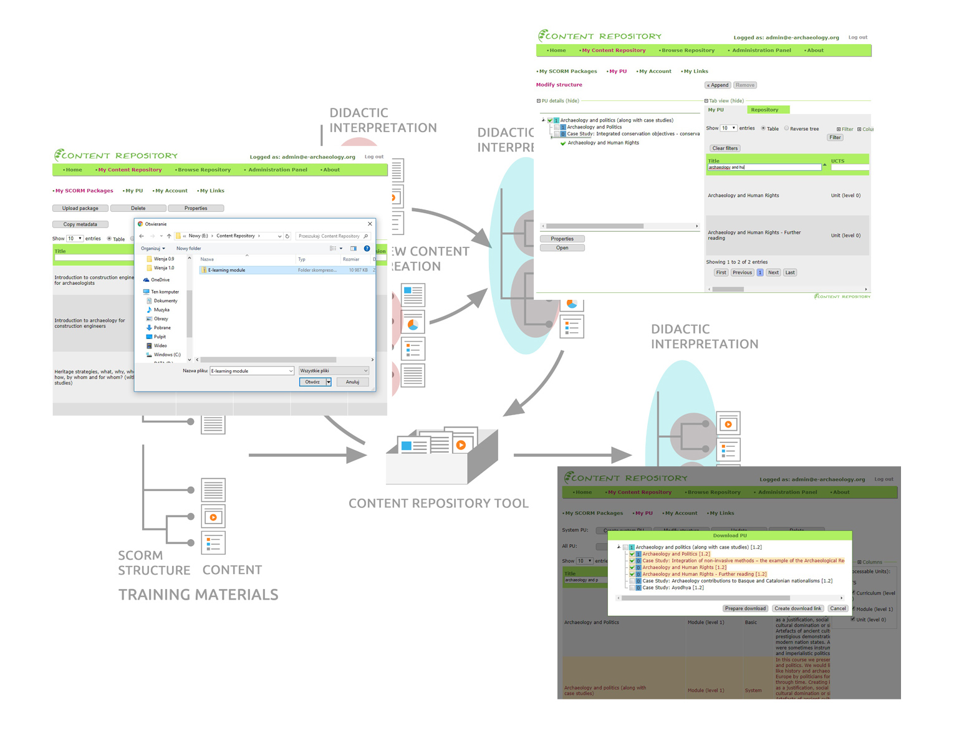959x733 pixels.
Task: Check Archaeology and Politics child in PU details tree
Action: 557,127
